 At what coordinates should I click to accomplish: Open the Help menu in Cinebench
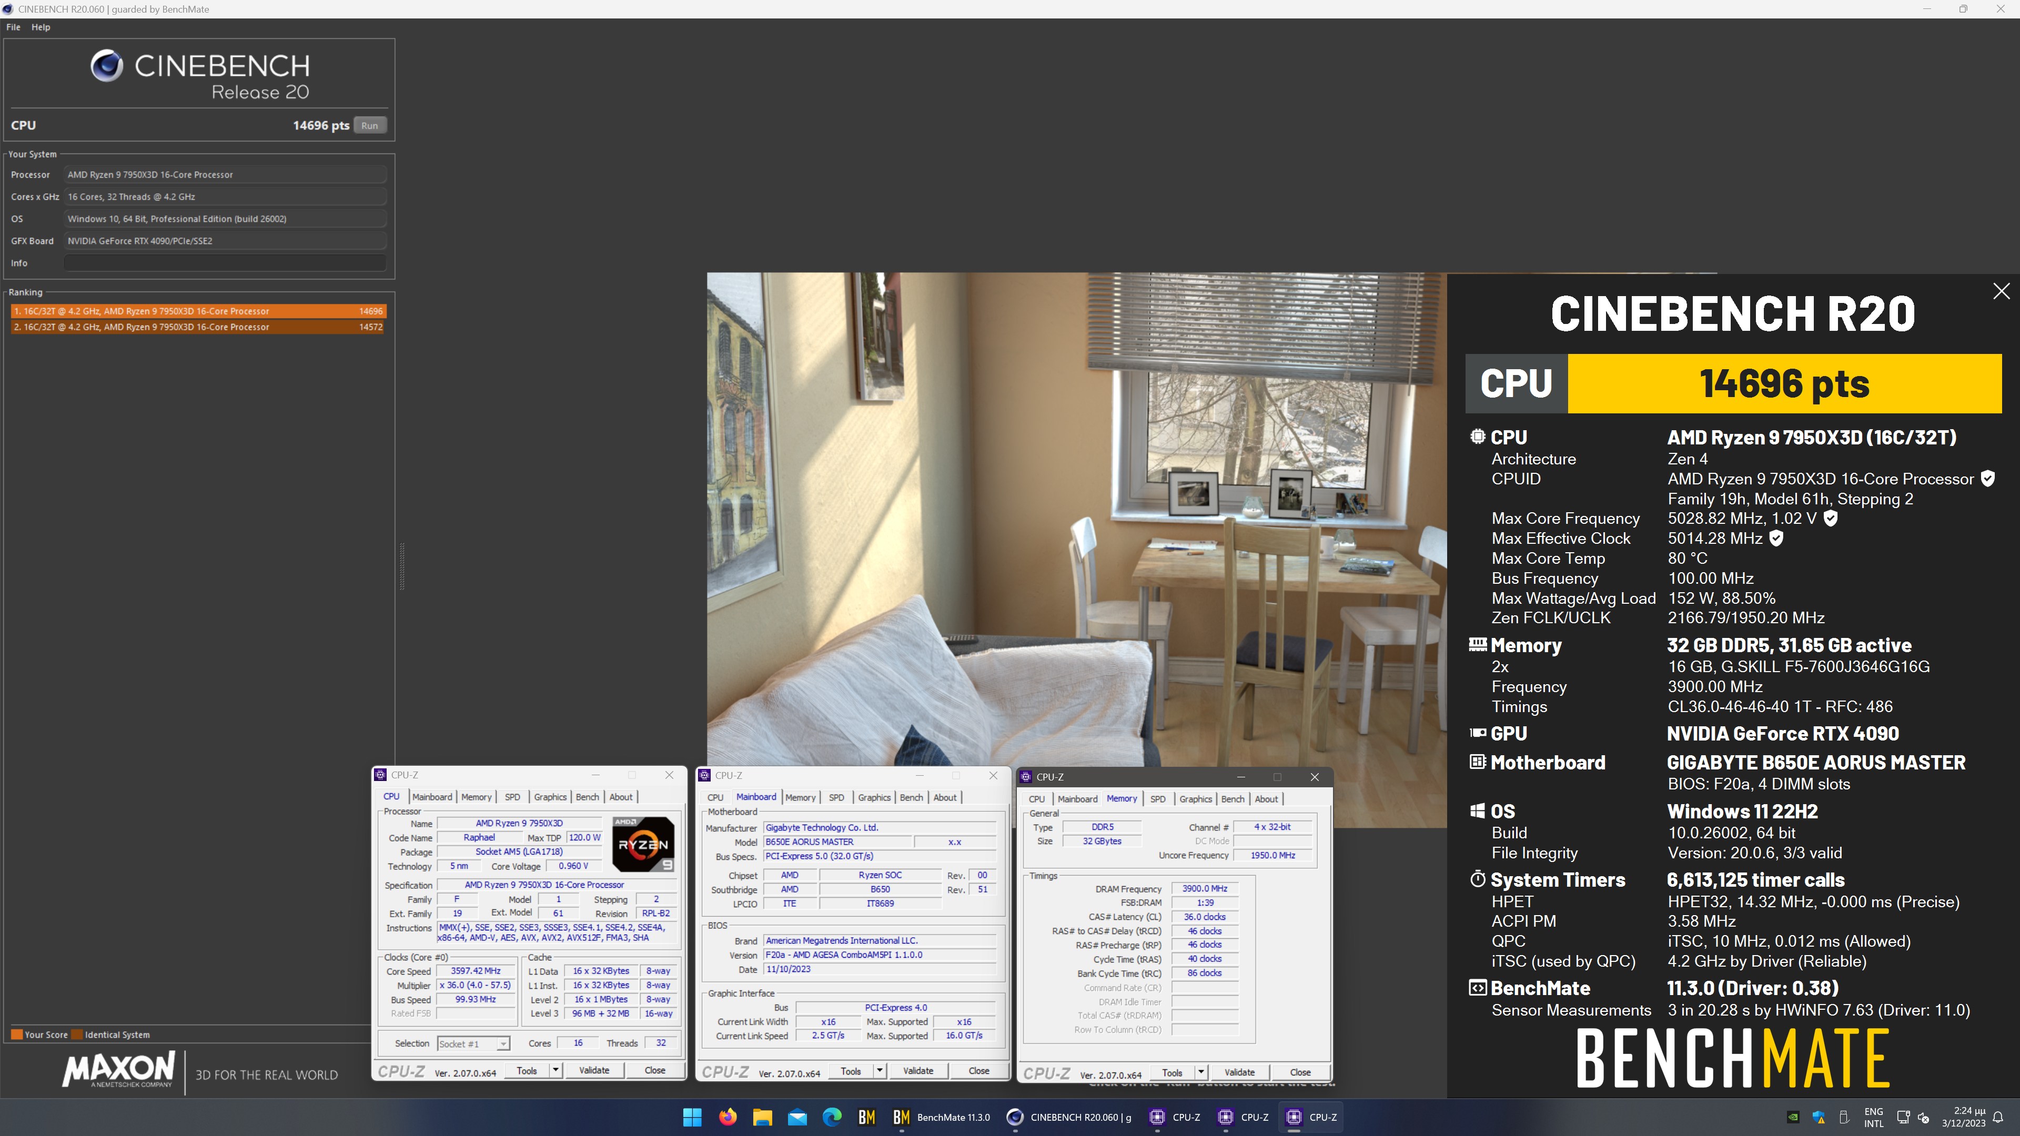(x=41, y=27)
